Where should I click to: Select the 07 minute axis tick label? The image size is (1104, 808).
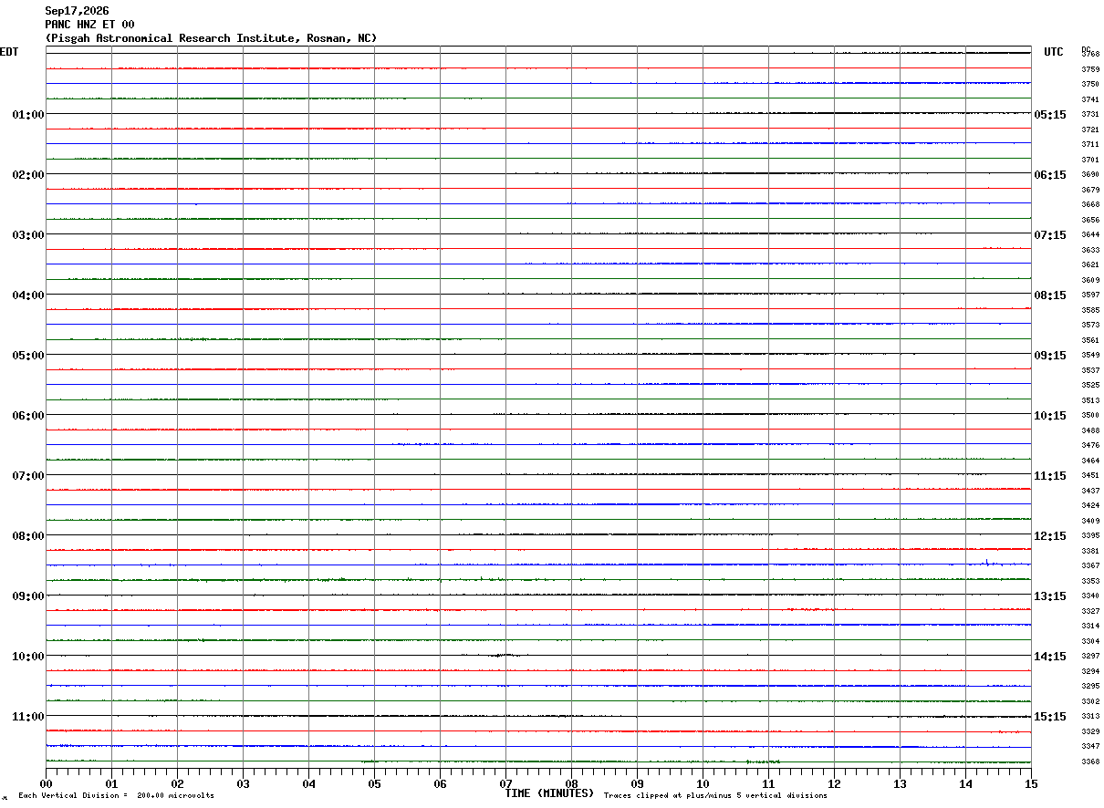pyautogui.click(x=505, y=783)
